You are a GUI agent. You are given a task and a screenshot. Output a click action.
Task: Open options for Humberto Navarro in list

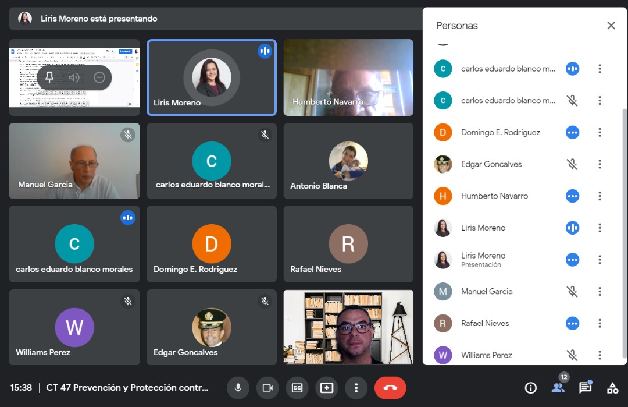(600, 196)
